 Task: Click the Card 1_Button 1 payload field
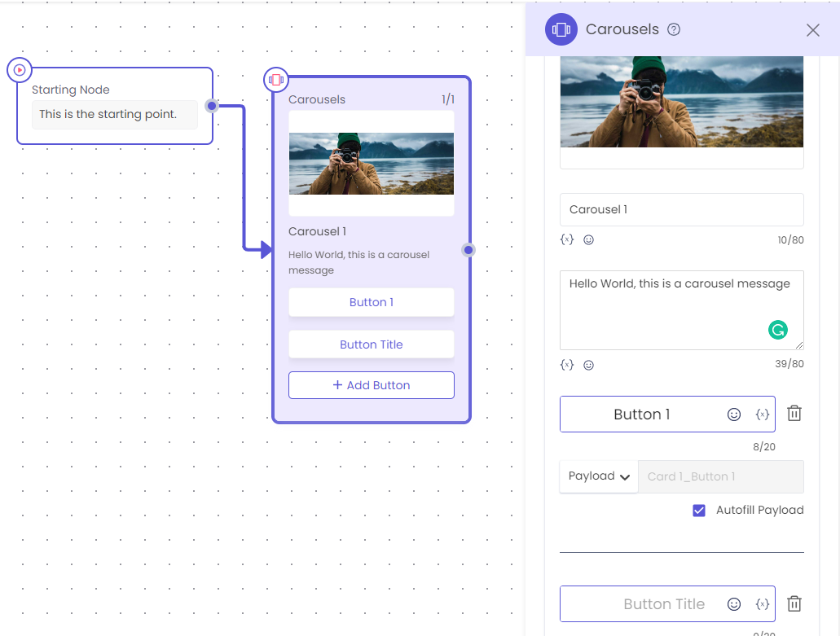click(720, 476)
